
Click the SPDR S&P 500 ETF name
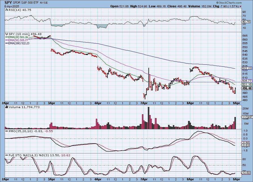tap(26, 3)
